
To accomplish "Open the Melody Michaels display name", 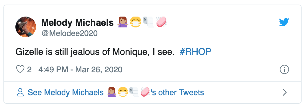I will (77, 23).
